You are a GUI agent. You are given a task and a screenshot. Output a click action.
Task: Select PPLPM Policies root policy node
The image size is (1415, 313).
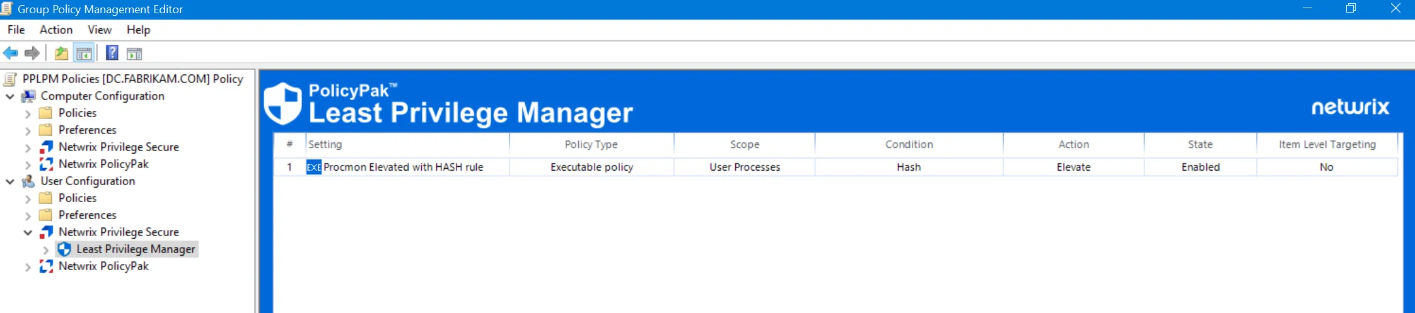coord(132,79)
